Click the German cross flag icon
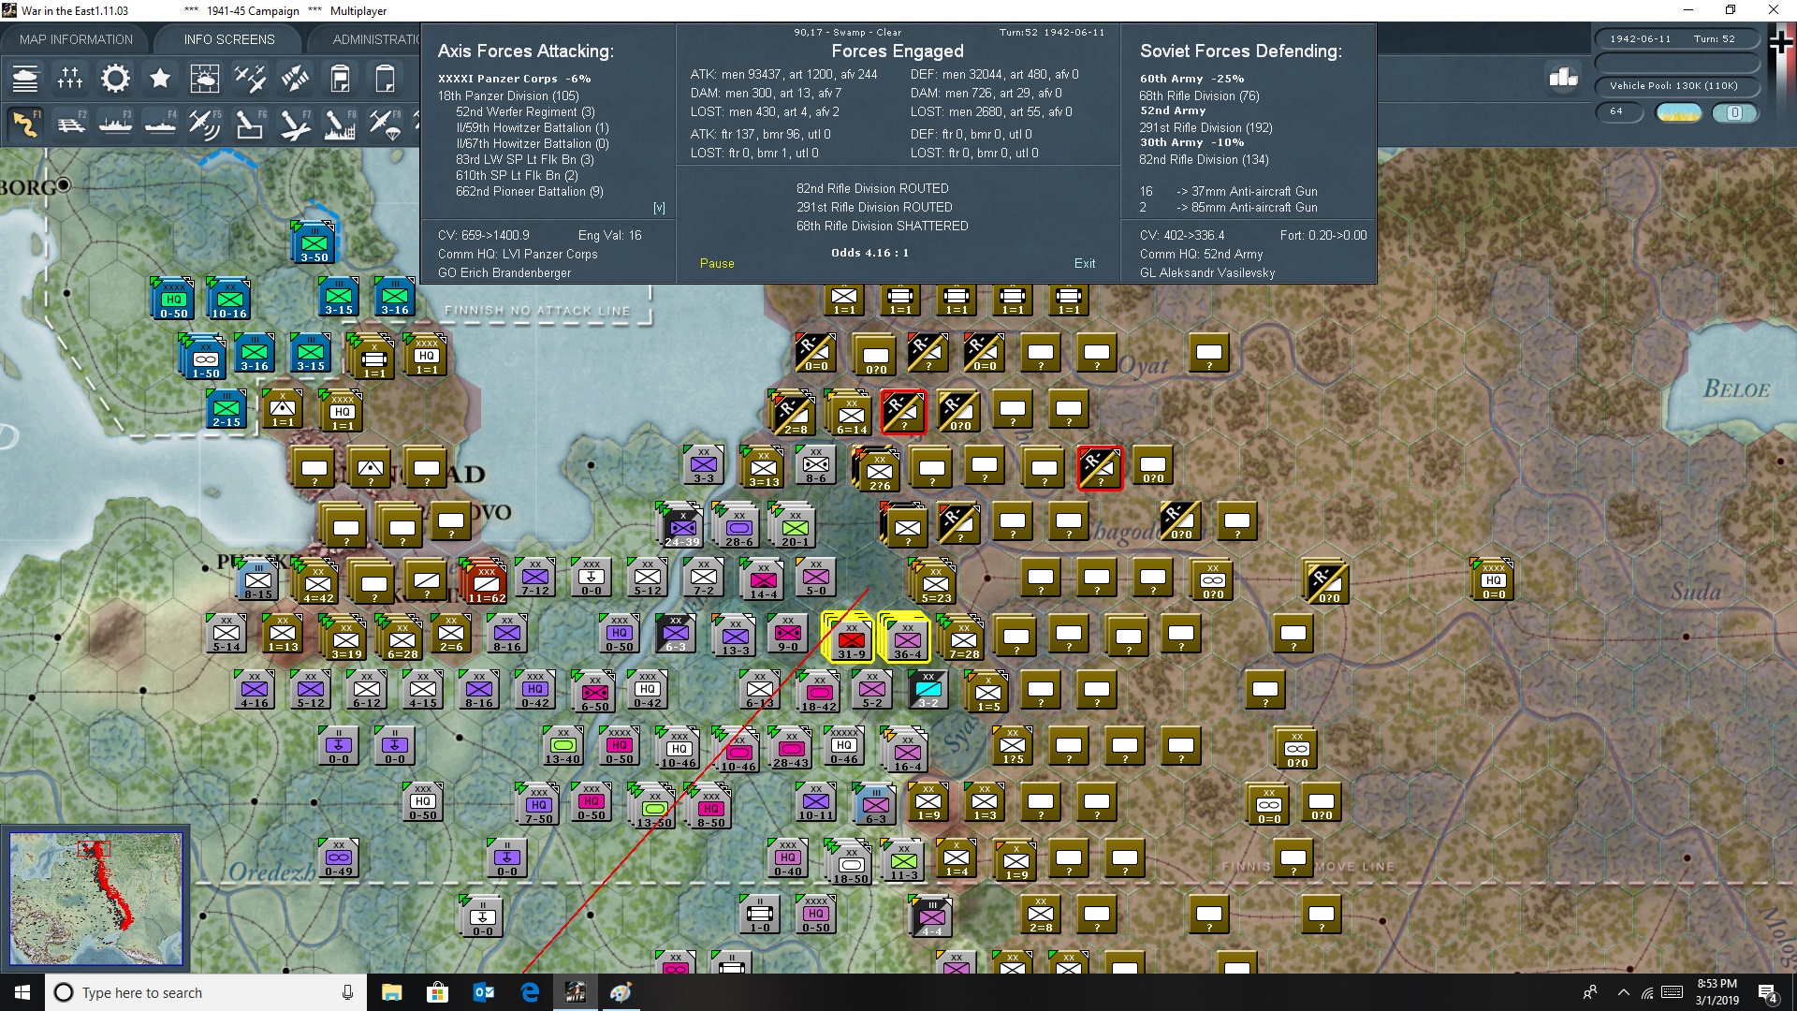The height and width of the screenshot is (1011, 1797). [x=1781, y=43]
